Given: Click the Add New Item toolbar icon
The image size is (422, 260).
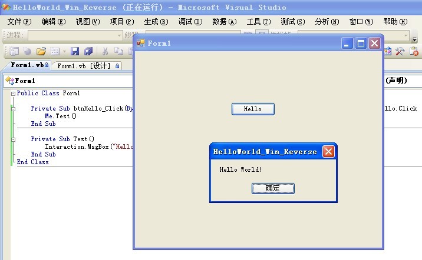Looking at the screenshot, I should point(55,51).
